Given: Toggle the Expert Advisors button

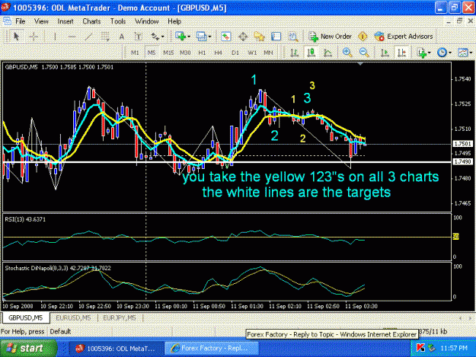Looking at the screenshot, I should point(404,37).
